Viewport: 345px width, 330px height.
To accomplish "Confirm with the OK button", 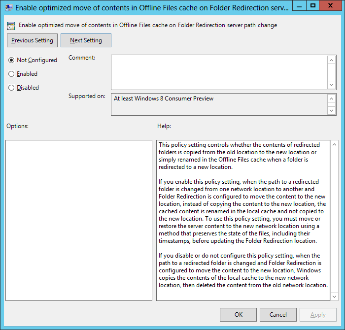I will click(x=238, y=315).
